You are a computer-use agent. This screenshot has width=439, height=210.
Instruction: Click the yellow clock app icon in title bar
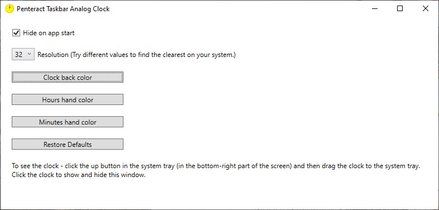9,9
